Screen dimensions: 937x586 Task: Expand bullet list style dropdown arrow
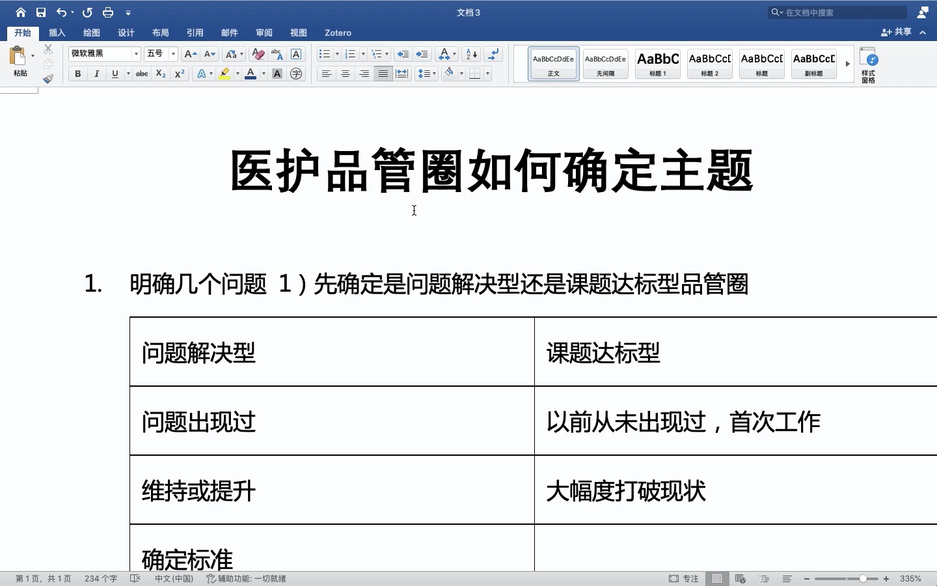coord(337,54)
